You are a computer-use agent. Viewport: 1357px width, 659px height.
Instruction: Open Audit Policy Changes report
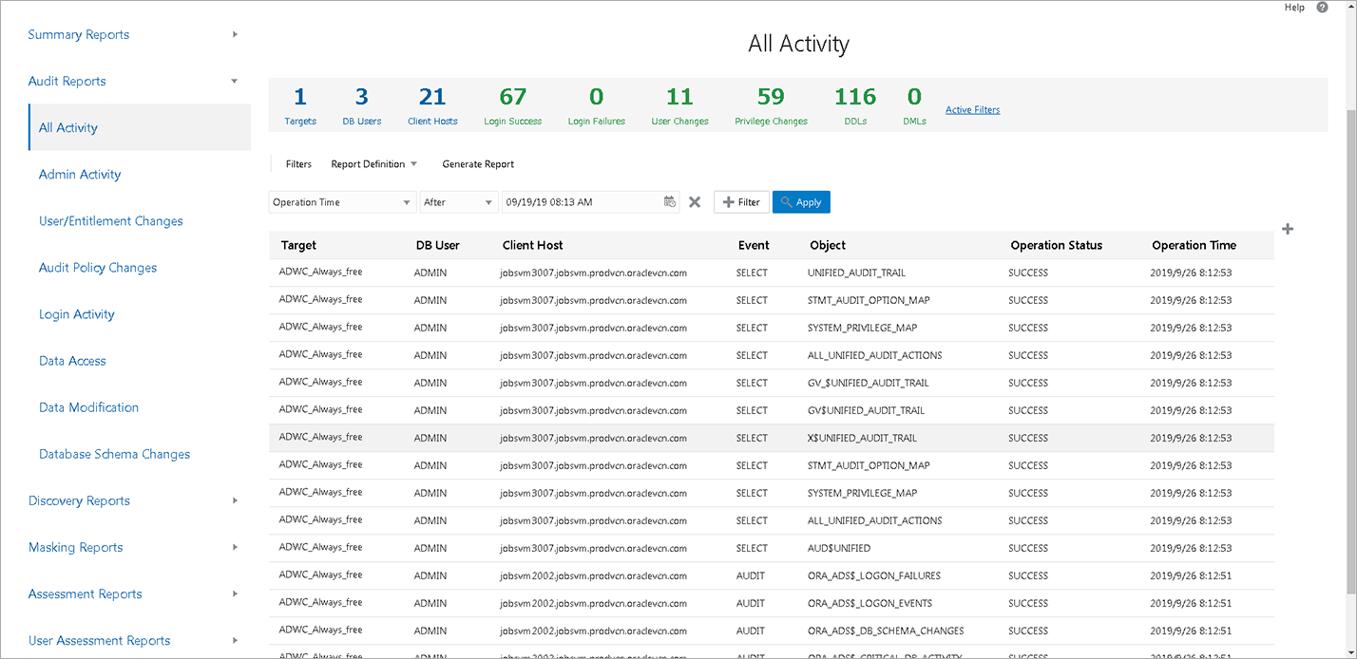point(98,268)
